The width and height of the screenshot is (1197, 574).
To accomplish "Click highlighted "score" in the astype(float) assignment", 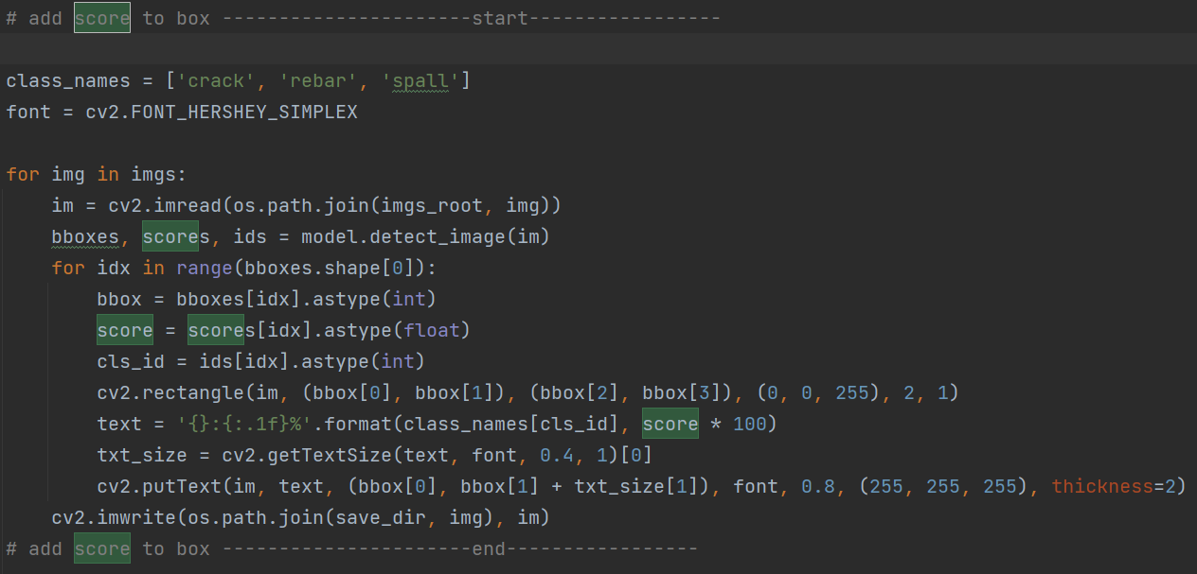I will 124,330.
